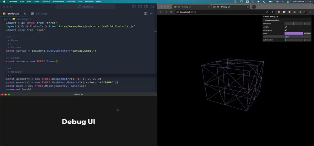Viewport: 314px width, 146px height.
Task: Click the red circular extension icon
Action: click(289, 12)
